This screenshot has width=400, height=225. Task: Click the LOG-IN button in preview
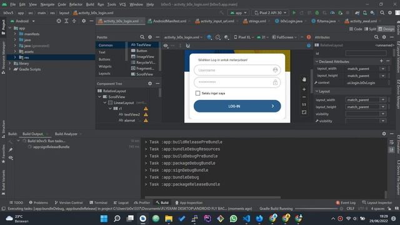(237, 106)
